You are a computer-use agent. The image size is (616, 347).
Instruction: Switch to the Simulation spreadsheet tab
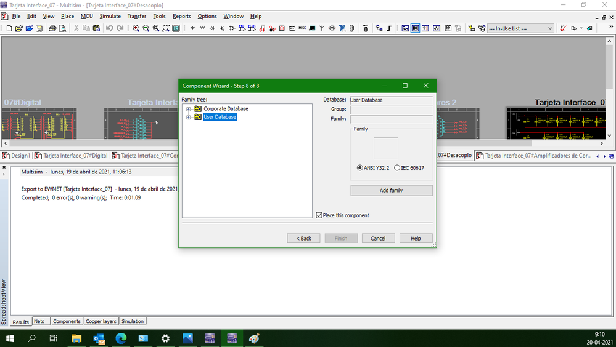point(133,321)
